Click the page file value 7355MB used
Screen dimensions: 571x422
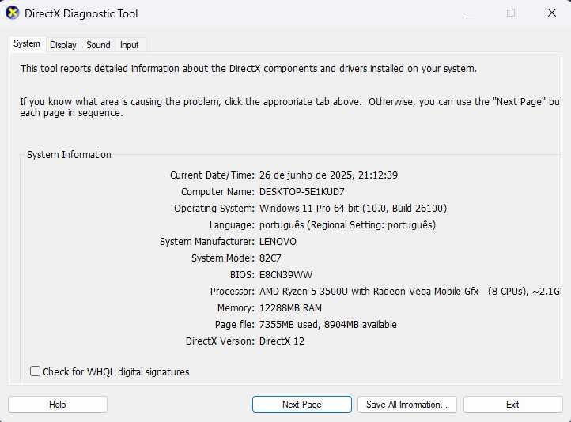click(327, 325)
